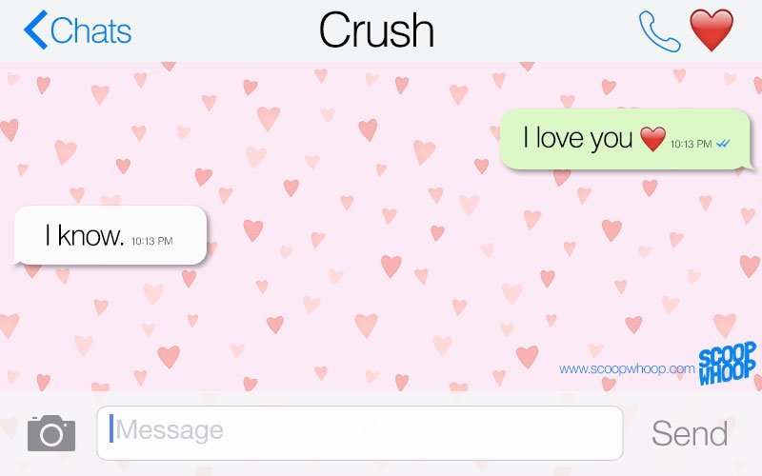Tap the sent message's 10:13 PM timestamp

coord(691,144)
